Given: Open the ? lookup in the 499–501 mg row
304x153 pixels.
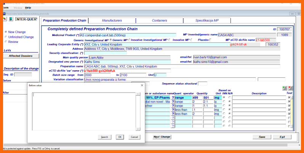Looking at the screenshot, I should (173, 98).
